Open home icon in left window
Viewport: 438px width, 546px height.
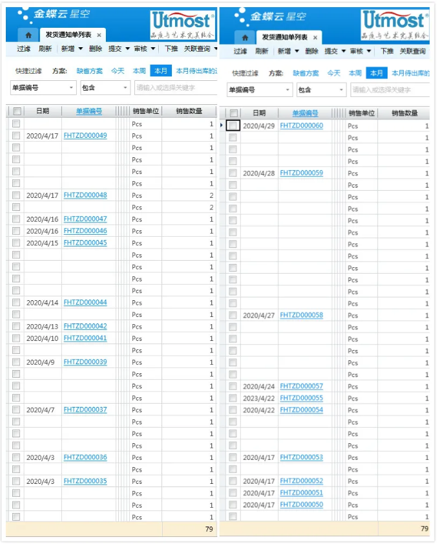pos(28,35)
